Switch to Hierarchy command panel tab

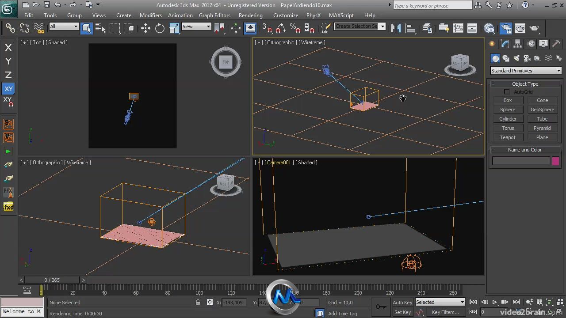click(x=518, y=44)
